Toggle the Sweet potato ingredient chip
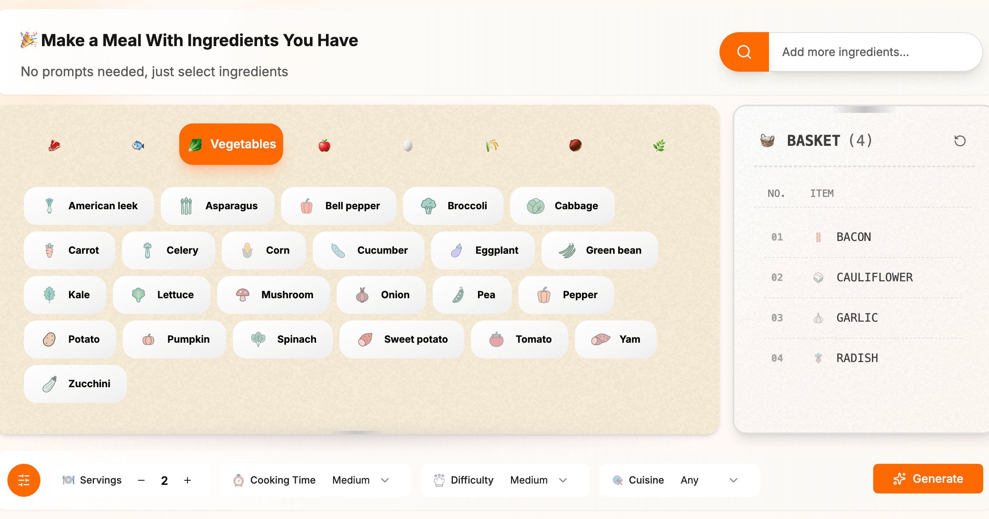The height and width of the screenshot is (519, 989). (x=402, y=339)
